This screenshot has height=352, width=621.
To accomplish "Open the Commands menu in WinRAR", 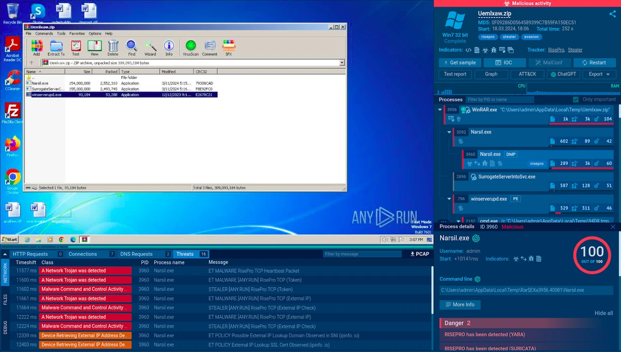I will coord(44,34).
